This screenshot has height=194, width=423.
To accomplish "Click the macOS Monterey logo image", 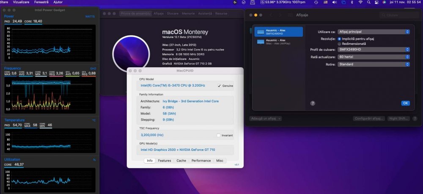I will tap(131, 54).
